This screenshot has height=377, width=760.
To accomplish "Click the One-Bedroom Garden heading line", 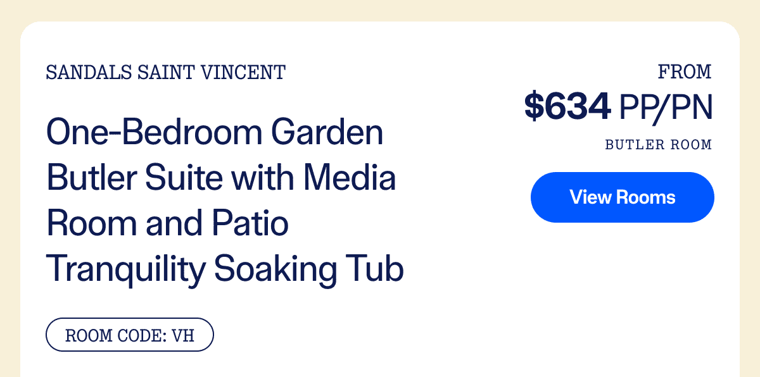I will [215, 135].
